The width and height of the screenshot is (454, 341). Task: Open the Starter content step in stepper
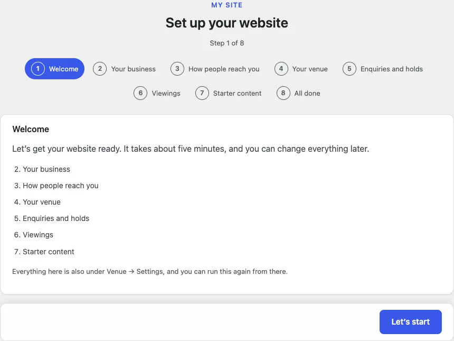(x=229, y=93)
